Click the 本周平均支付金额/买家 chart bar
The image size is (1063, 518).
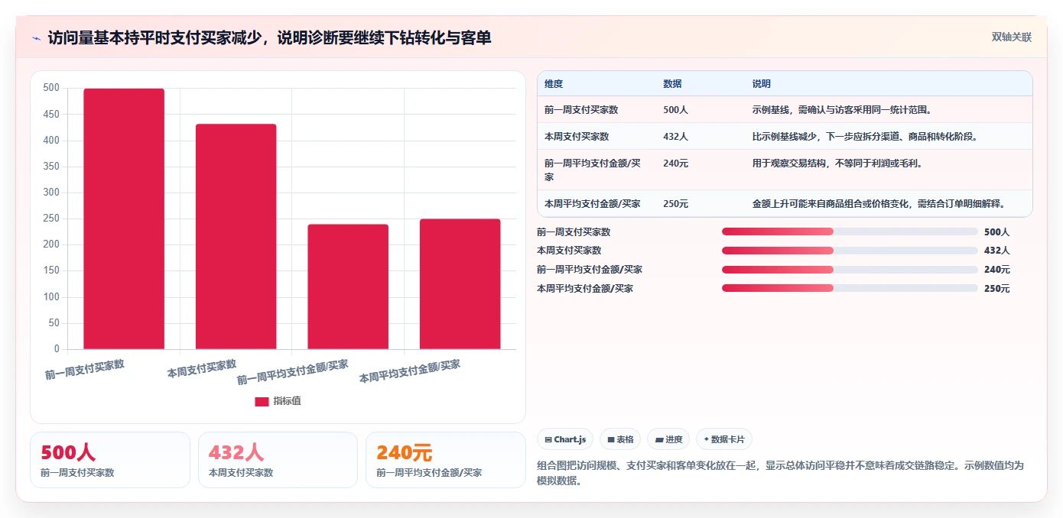click(460, 284)
